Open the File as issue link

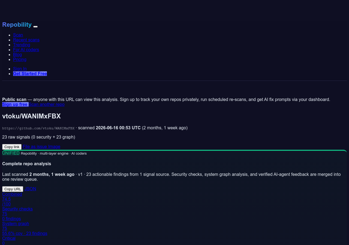[x=35, y=146]
